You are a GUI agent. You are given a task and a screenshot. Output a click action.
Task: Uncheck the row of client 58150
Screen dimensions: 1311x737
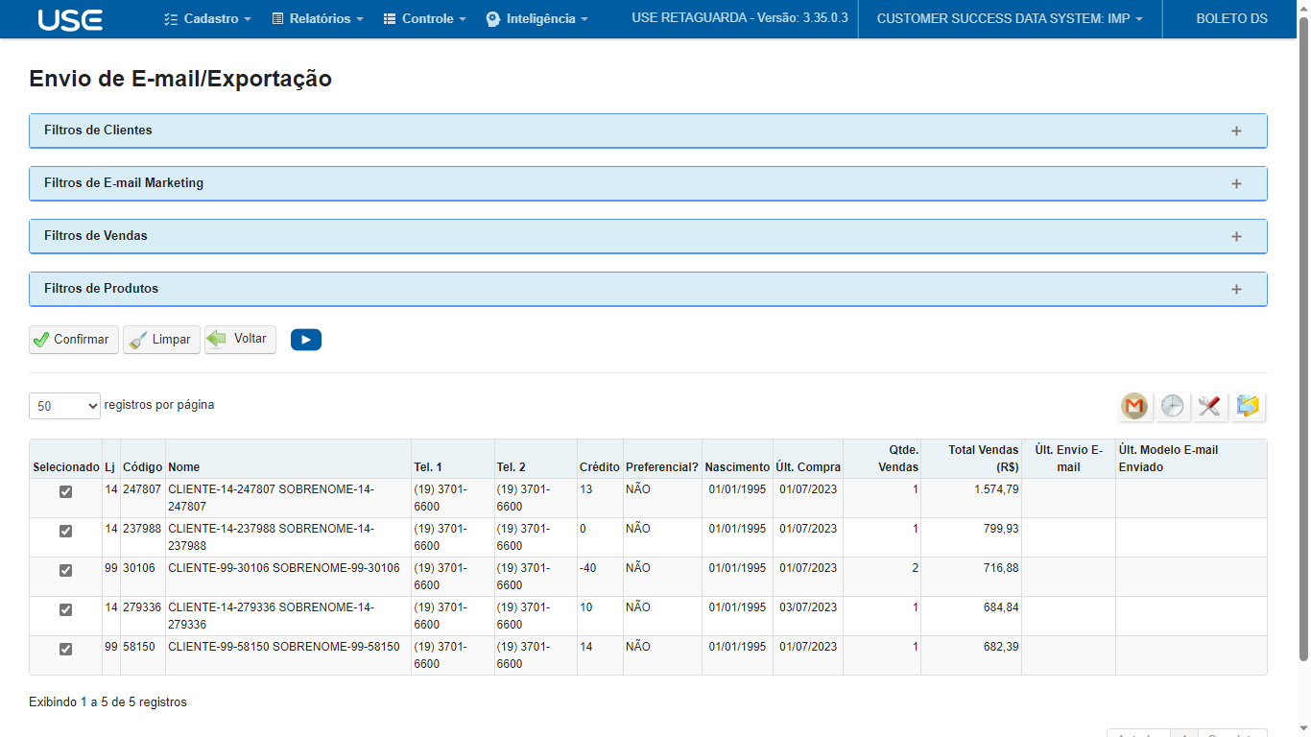pos(65,649)
